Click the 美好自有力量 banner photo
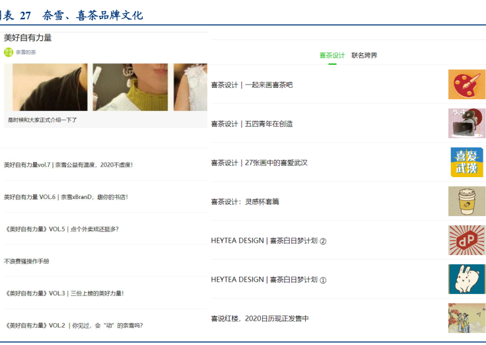 pos(106,87)
